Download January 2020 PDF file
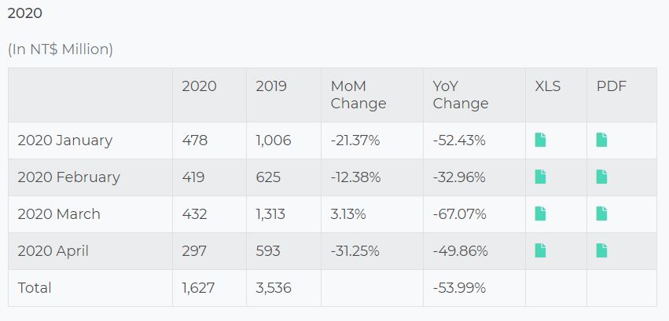669x321 pixels. (x=601, y=140)
